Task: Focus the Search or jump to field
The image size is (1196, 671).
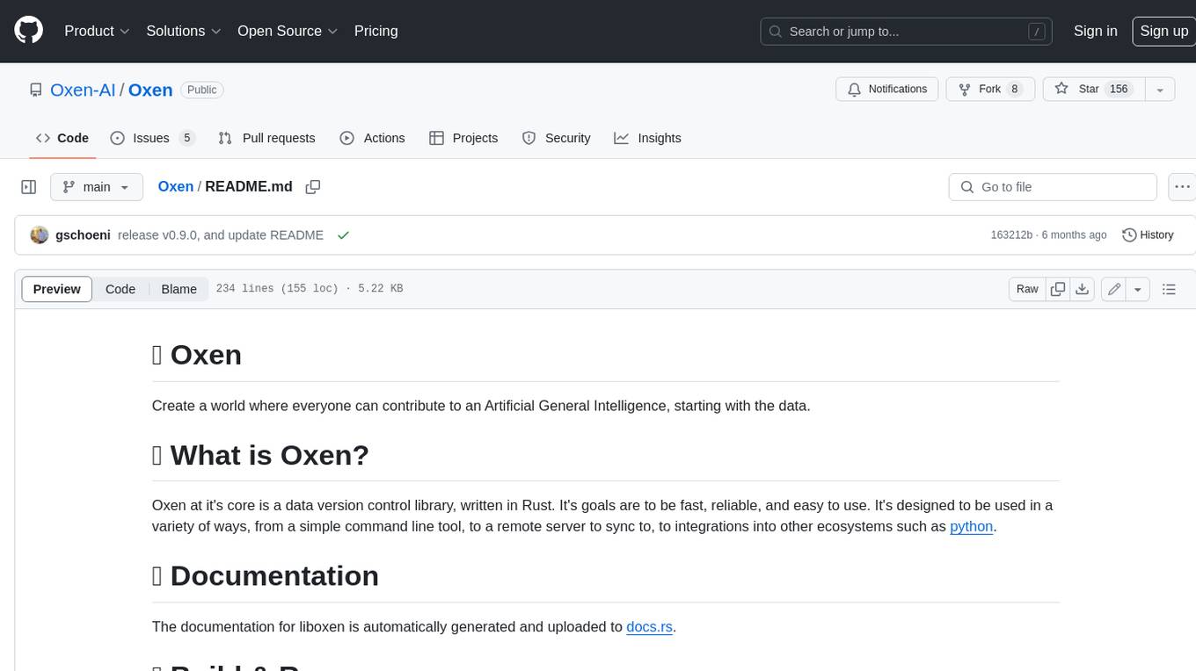Action: pos(908,32)
